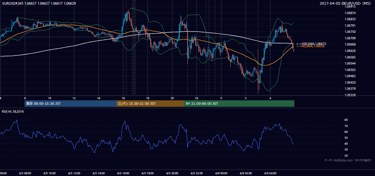Click hour 0 on price chart axis

tap(221, 98)
